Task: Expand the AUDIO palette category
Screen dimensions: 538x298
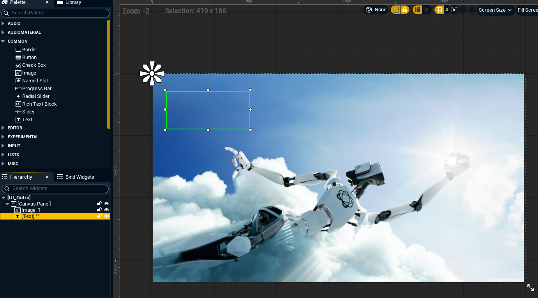Action: pyautogui.click(x=3, y=23)
